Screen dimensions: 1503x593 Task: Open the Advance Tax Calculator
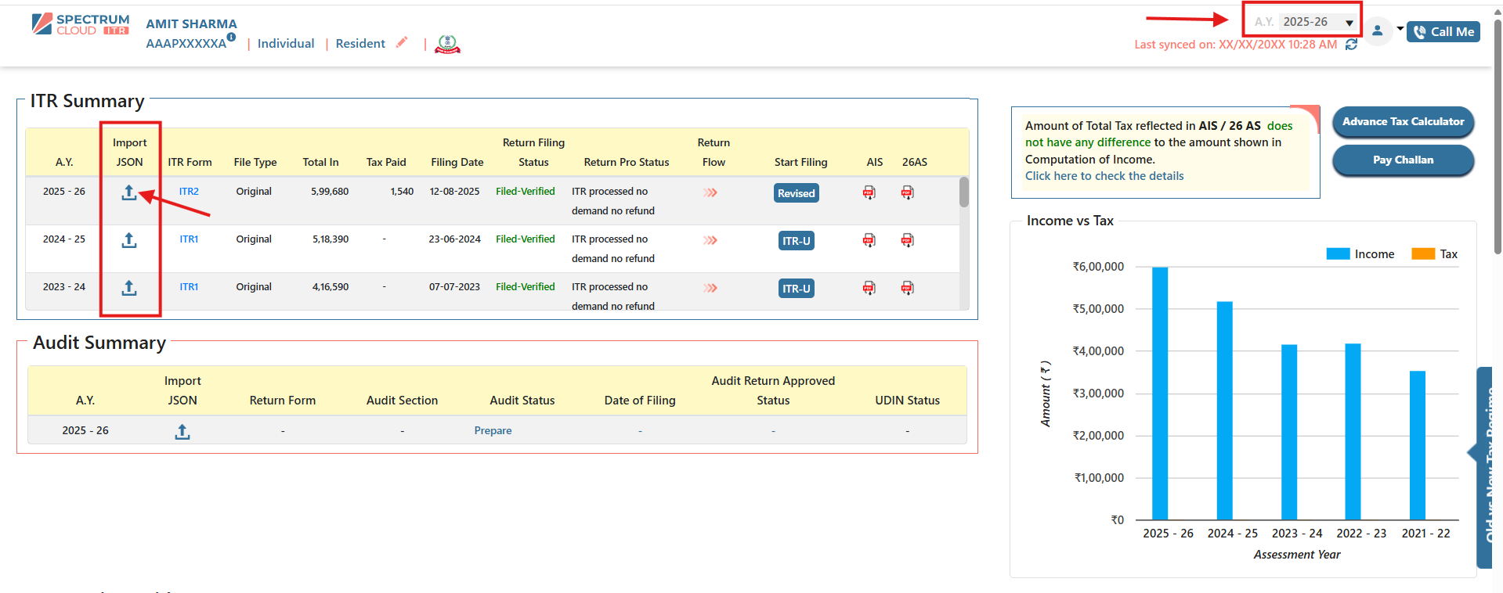coord(1403,122)
